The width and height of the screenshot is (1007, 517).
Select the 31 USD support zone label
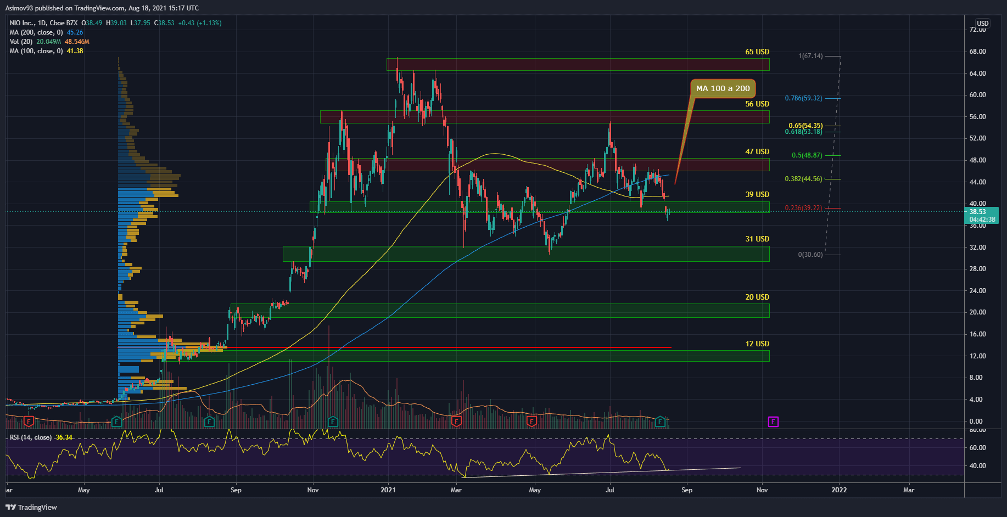757,239
